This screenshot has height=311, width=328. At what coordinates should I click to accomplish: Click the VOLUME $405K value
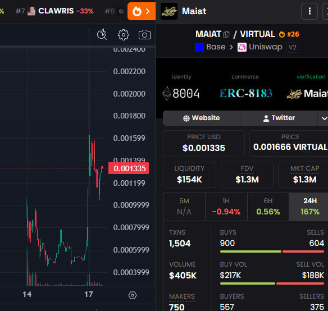point(183,276)
